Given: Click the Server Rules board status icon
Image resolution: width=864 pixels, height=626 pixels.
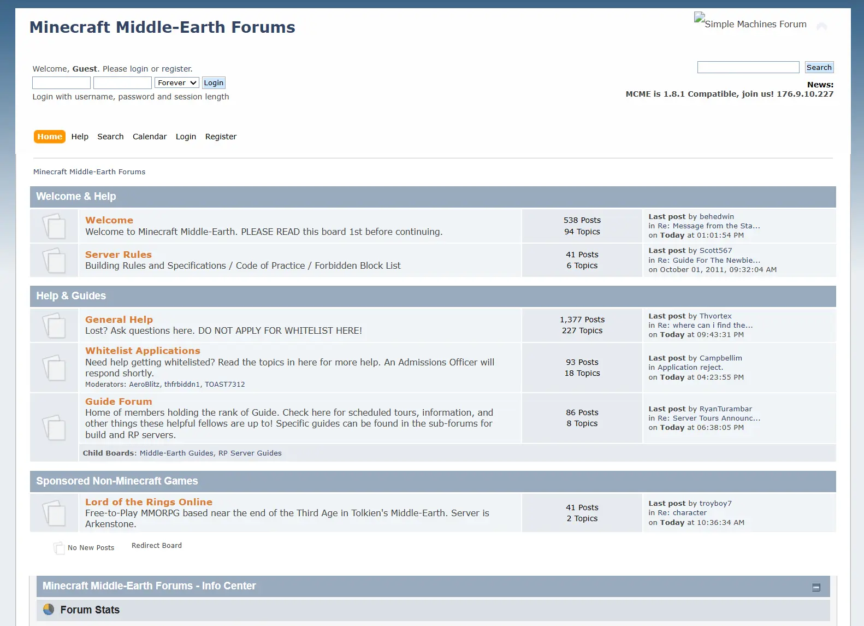Looking at the screenshot, I should point(54,260).
